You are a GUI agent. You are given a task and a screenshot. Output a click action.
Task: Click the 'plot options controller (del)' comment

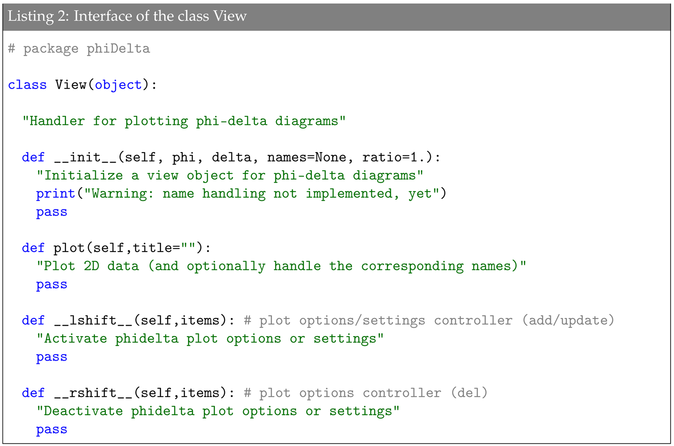coord(366,393)
